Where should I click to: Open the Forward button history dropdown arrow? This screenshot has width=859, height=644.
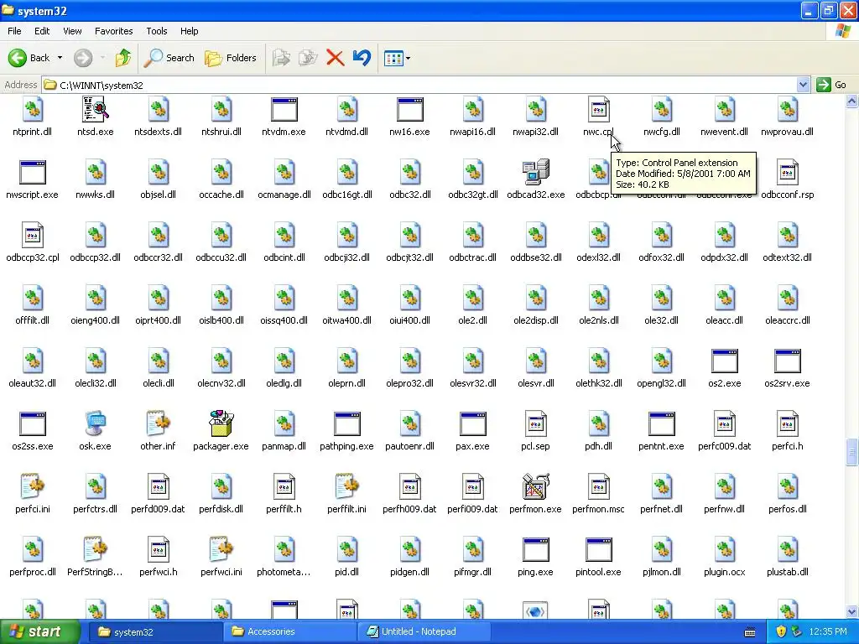click(x=102, y=58)
